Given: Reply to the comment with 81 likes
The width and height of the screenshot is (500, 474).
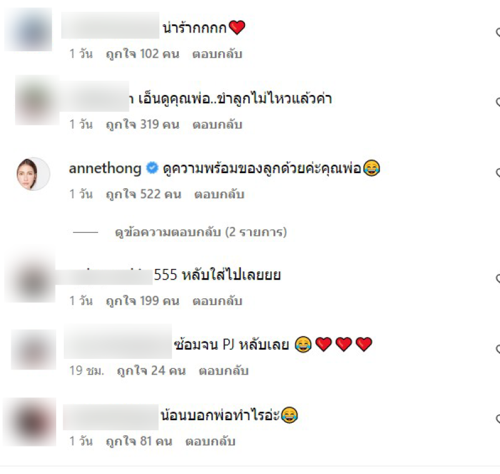Looking at the screenshot, I should [211, 441].
